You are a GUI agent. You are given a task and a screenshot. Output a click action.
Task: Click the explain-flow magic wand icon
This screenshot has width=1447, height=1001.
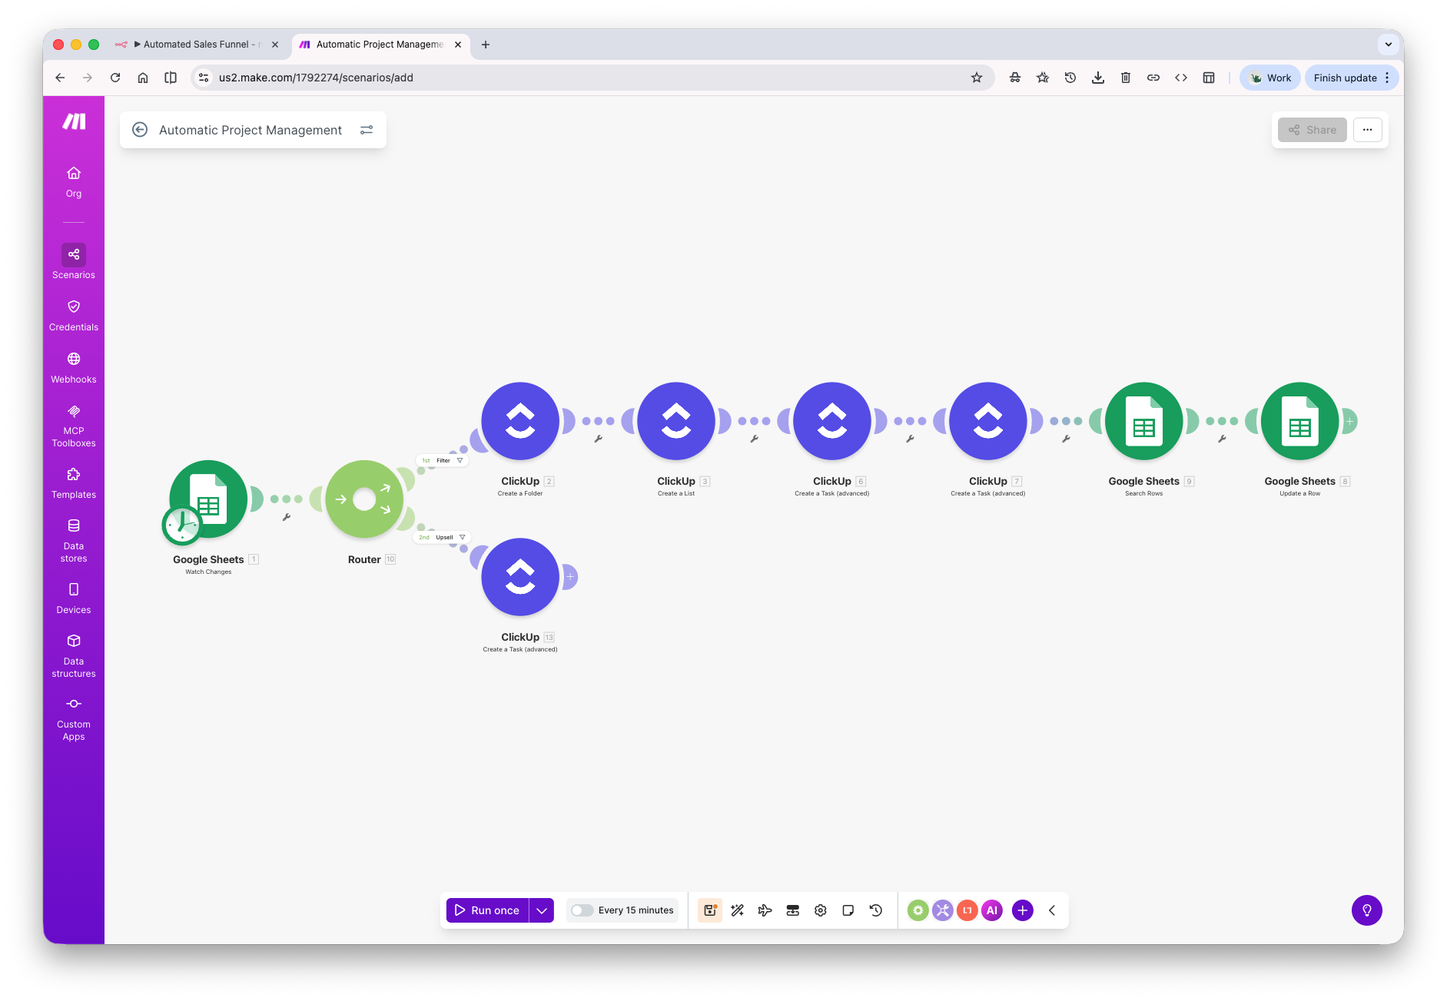[x=737, y=910]
